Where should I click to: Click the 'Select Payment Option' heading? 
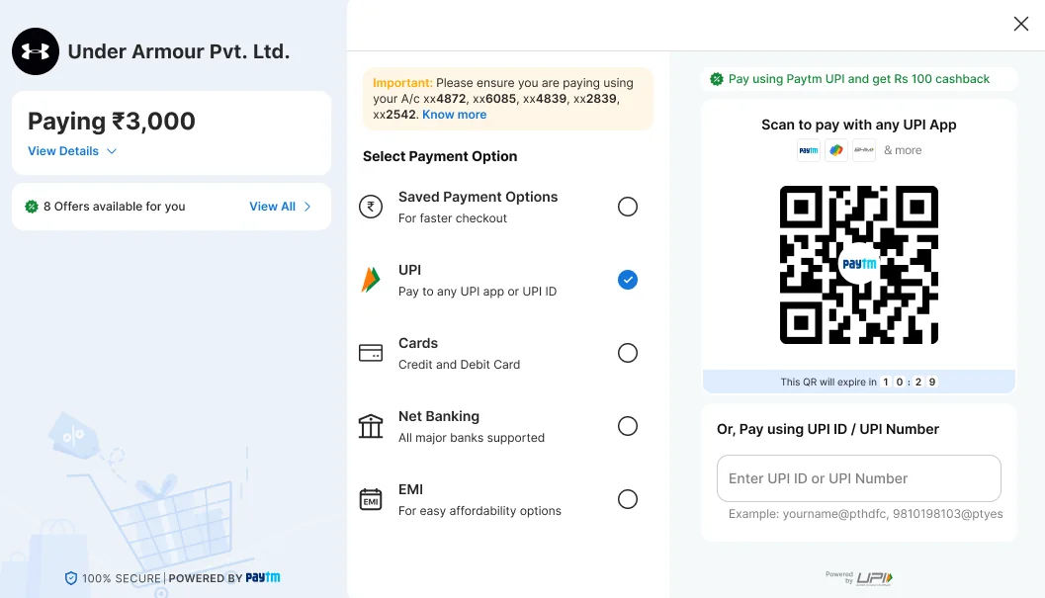[x=440, y=157]
